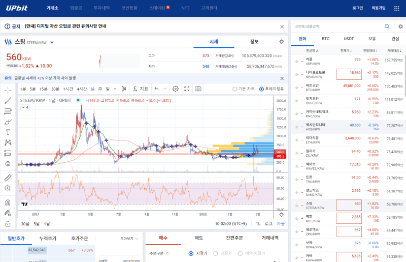This screenshot has width=406, height=262.
Task: Open settings gear beside 정보 tab
Action: [282, 42]
